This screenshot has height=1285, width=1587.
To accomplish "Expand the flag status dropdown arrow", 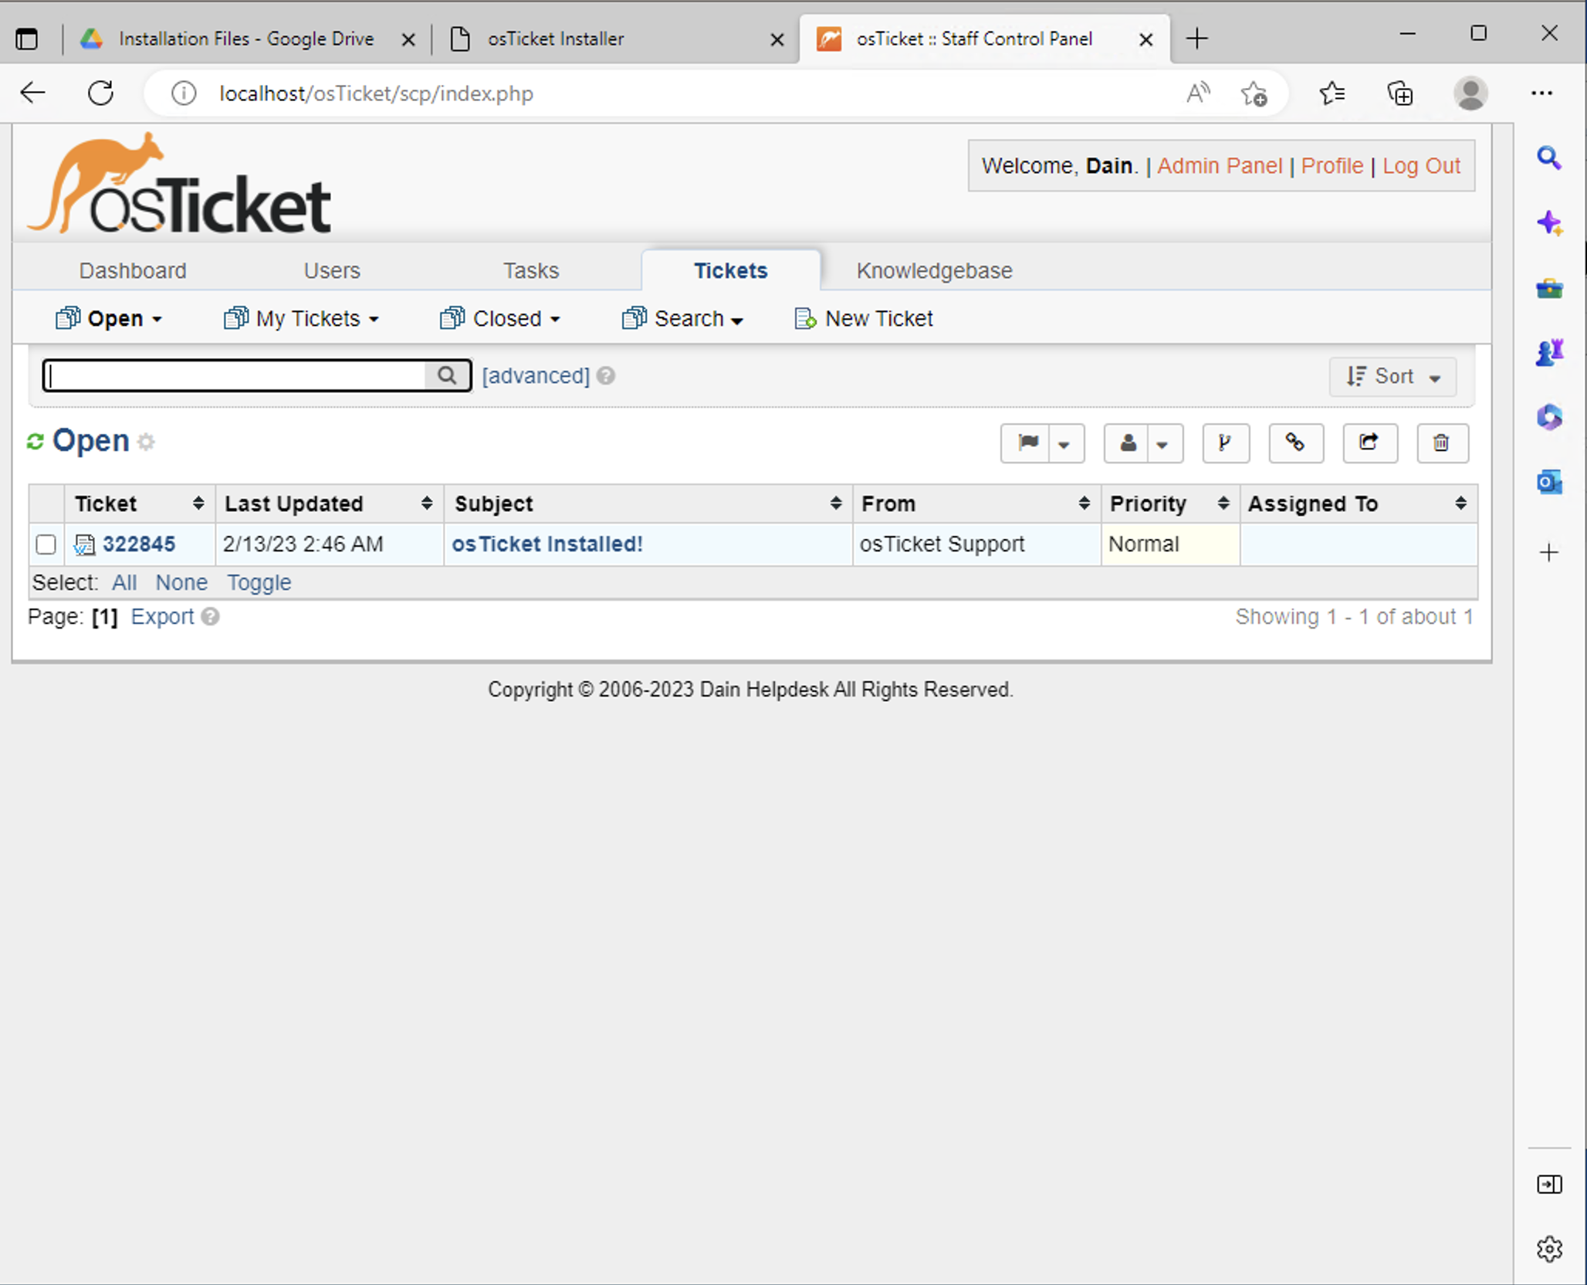I will click(x=1064, y=443).
